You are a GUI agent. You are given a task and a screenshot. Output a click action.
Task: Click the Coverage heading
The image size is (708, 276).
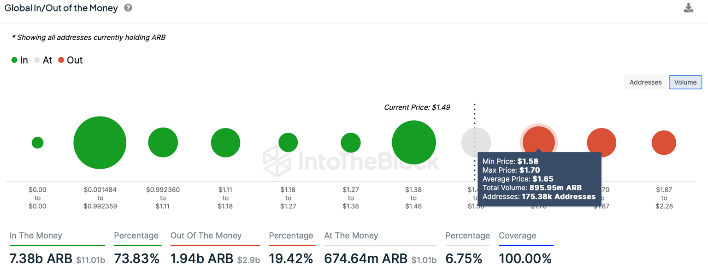(x=517, y=235)
